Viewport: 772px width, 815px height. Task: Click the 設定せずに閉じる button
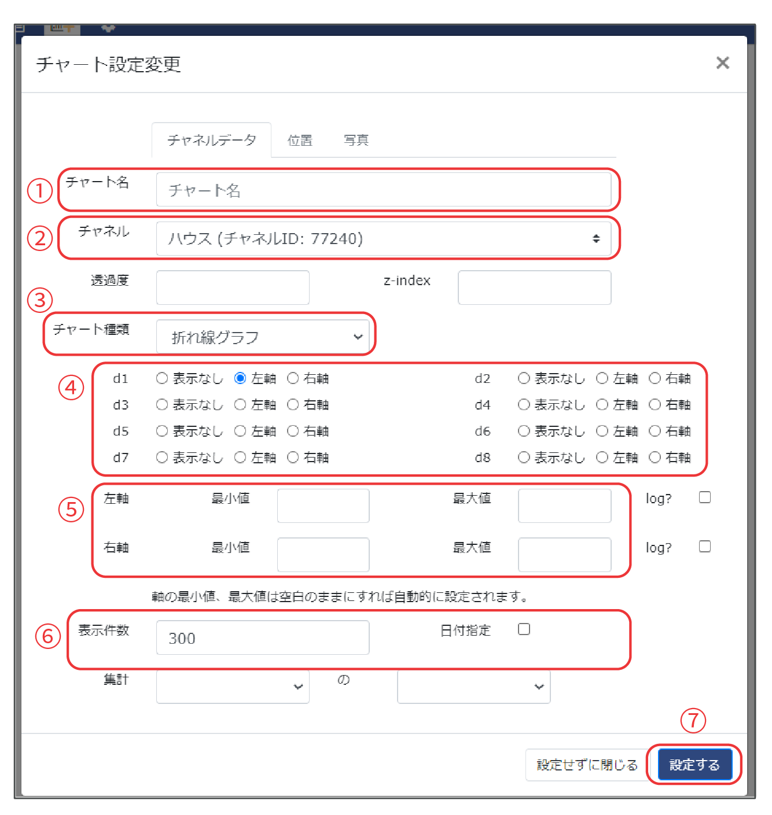tap(587, 765)
